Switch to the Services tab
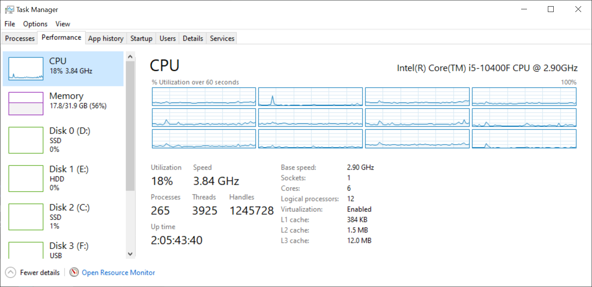 [x=222, y=38]
